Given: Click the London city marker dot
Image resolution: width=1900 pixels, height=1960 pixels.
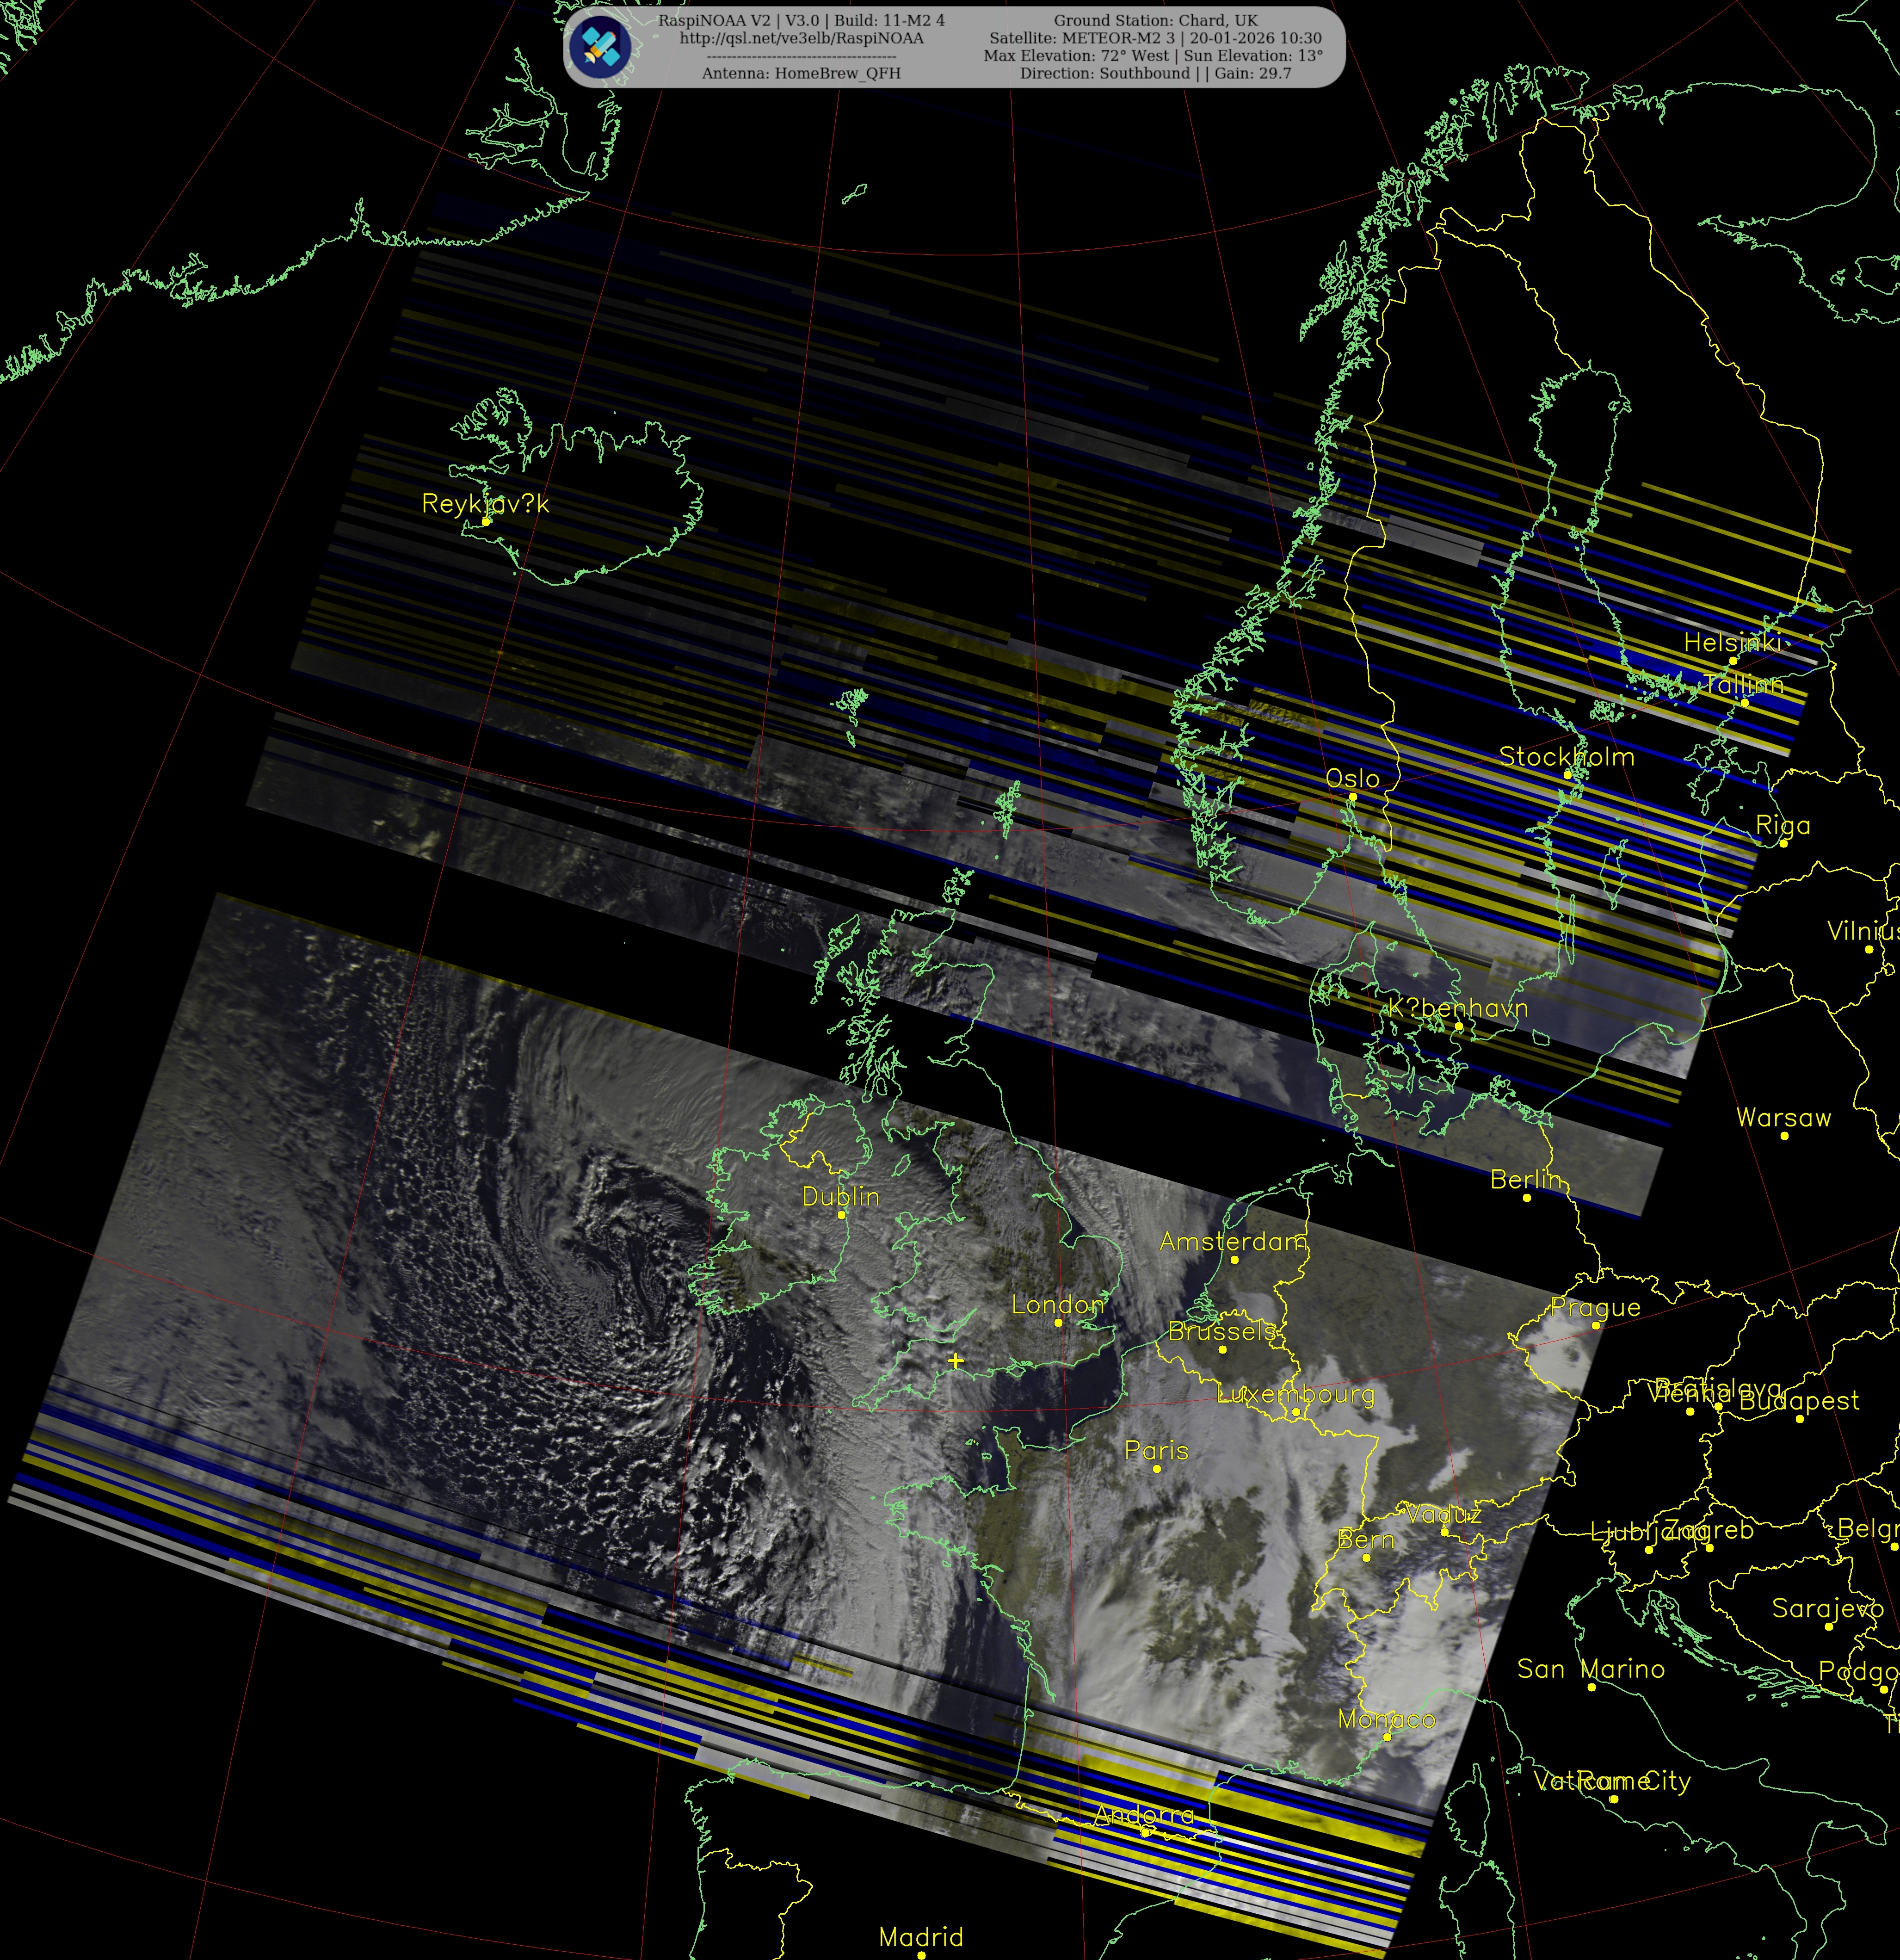Looking at the screenshot, I should 1058,1322.
